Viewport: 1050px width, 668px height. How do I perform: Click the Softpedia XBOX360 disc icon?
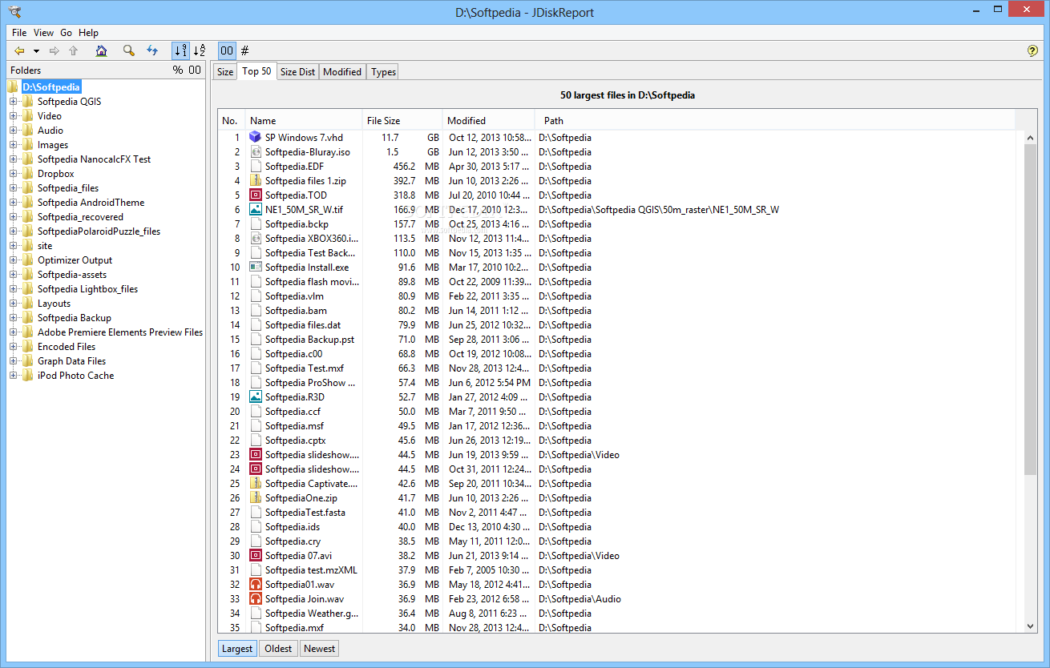(x=256, y=239)
